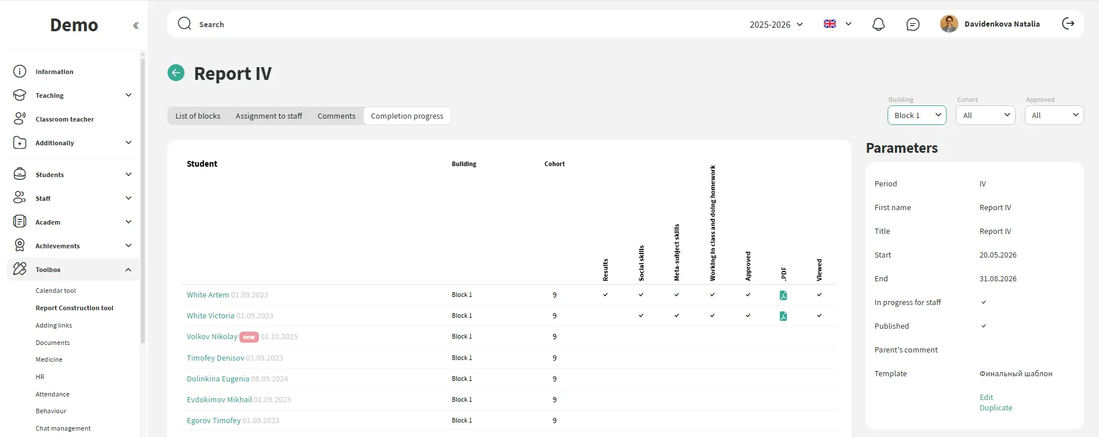Download PDF for White Artem

coord(783,295)
